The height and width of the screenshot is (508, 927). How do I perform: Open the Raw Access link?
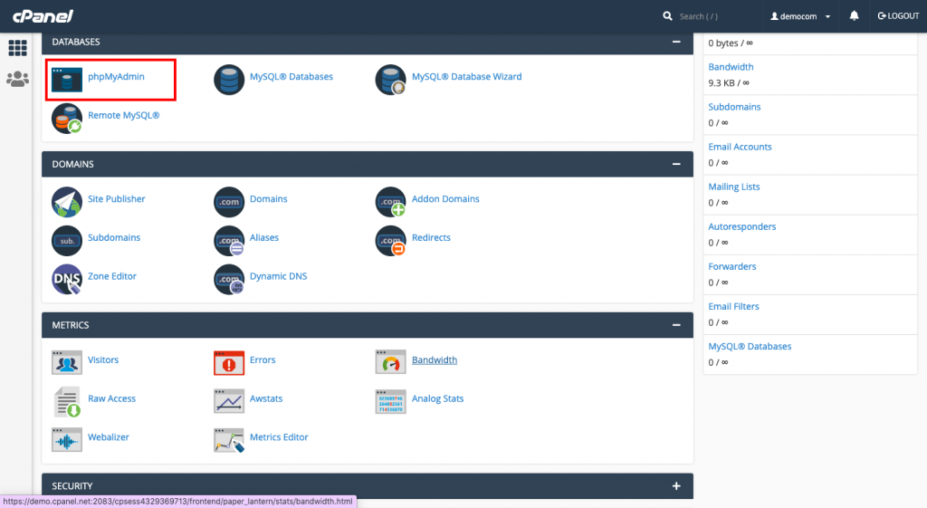(111, 398)
